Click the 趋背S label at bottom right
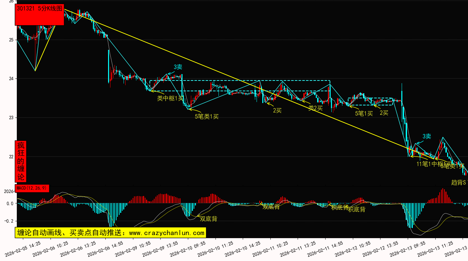This screenshot has width=468, height=261. [x=458, y=183]
